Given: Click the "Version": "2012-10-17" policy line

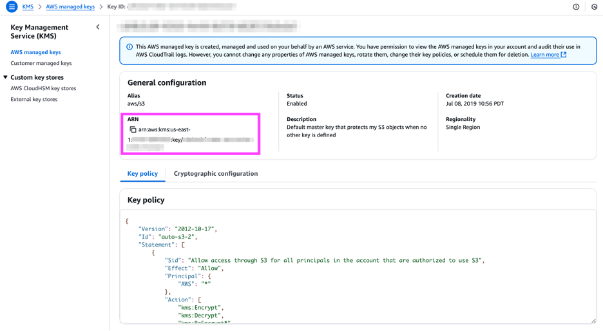Looking at the screenshot, I should click(x=178, y=229).
